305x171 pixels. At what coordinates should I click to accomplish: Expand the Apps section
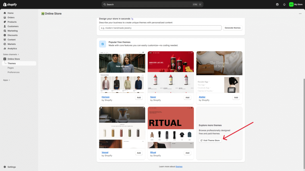point(6,80)
